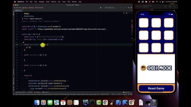This screenshot has width=191, height=107.
Task: Open the Window menu
Action: pos(74,2)
